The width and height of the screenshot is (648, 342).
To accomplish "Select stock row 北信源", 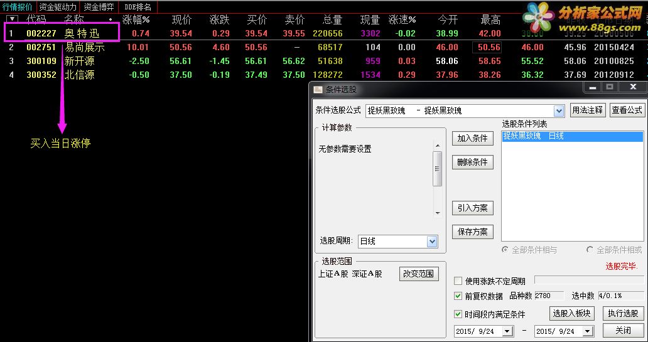I will click(324, 75).
